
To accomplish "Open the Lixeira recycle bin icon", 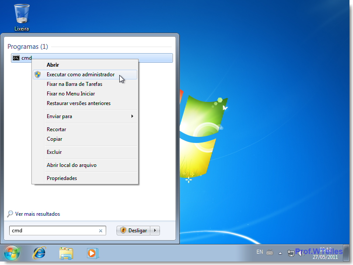I will (21, 17).
